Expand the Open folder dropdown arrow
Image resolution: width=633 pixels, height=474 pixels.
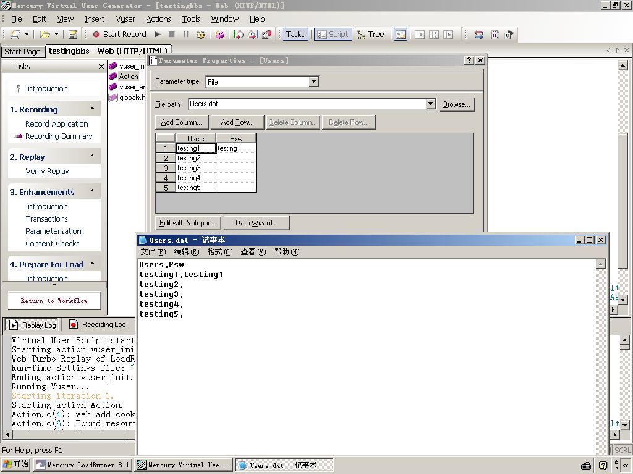point(56,35)
